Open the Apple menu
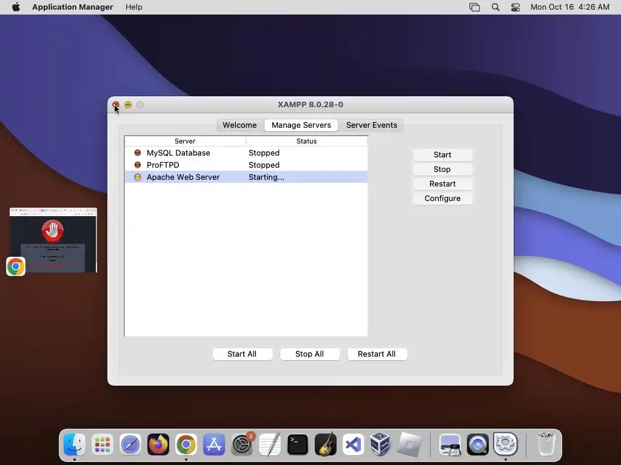 pos(16,7)
